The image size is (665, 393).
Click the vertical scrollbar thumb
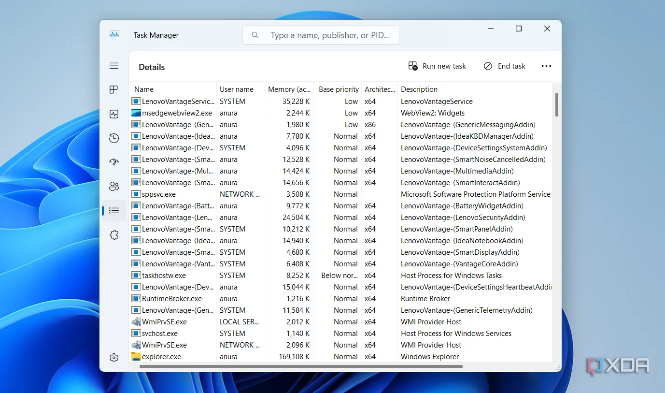point(557,104)
